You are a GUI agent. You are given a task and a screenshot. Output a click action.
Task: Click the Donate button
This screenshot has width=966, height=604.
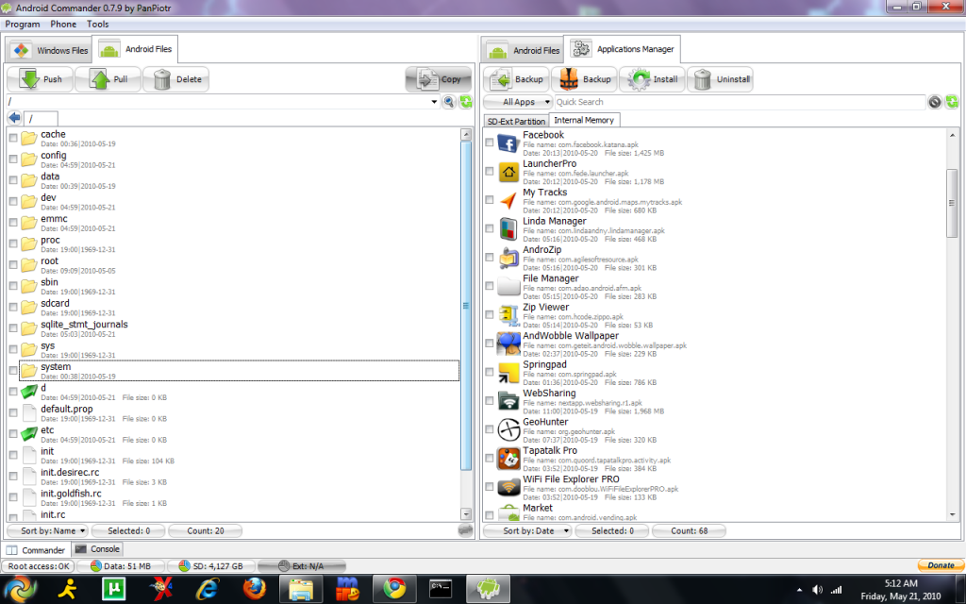tap(941, 565)
